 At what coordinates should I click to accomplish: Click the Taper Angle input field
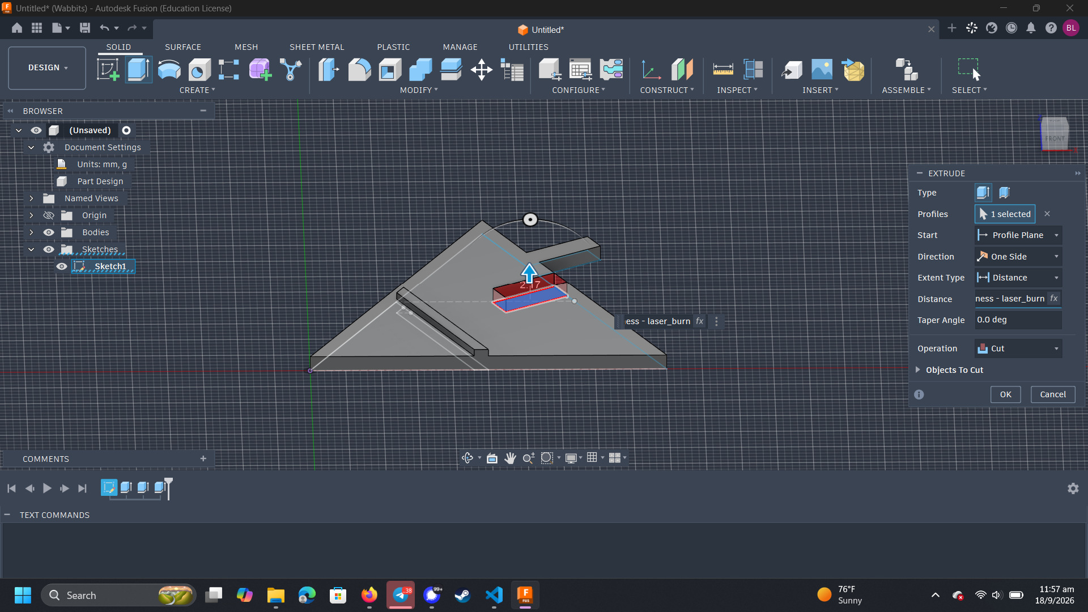click(x=1018, y=320)
